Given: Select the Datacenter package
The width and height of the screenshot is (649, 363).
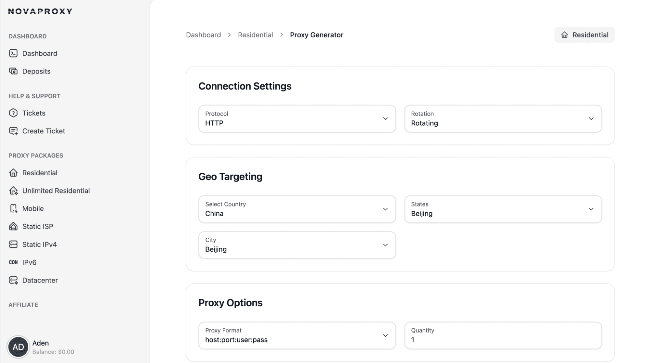Looking at the screenshot, I should [x=40, y=280].
